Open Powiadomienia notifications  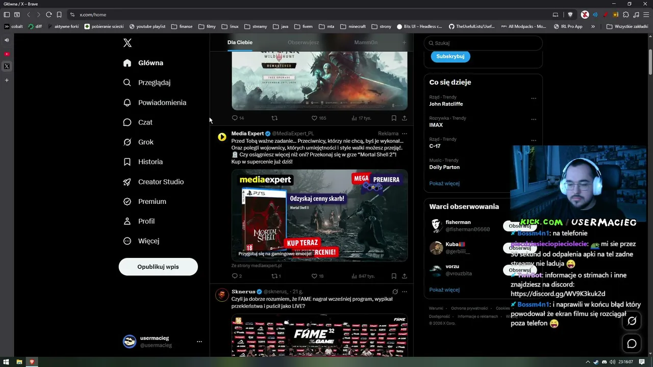(155, 102)
